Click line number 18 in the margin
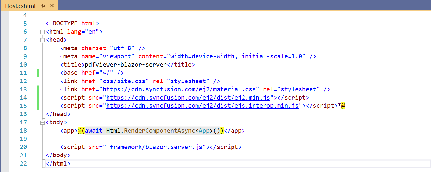431x172 pixels. 23,131
